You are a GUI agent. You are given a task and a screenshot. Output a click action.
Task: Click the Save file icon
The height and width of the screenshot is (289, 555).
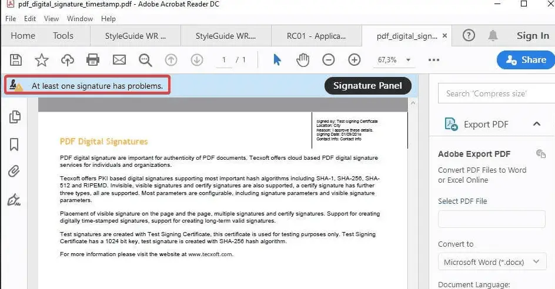tap(16, 59)
